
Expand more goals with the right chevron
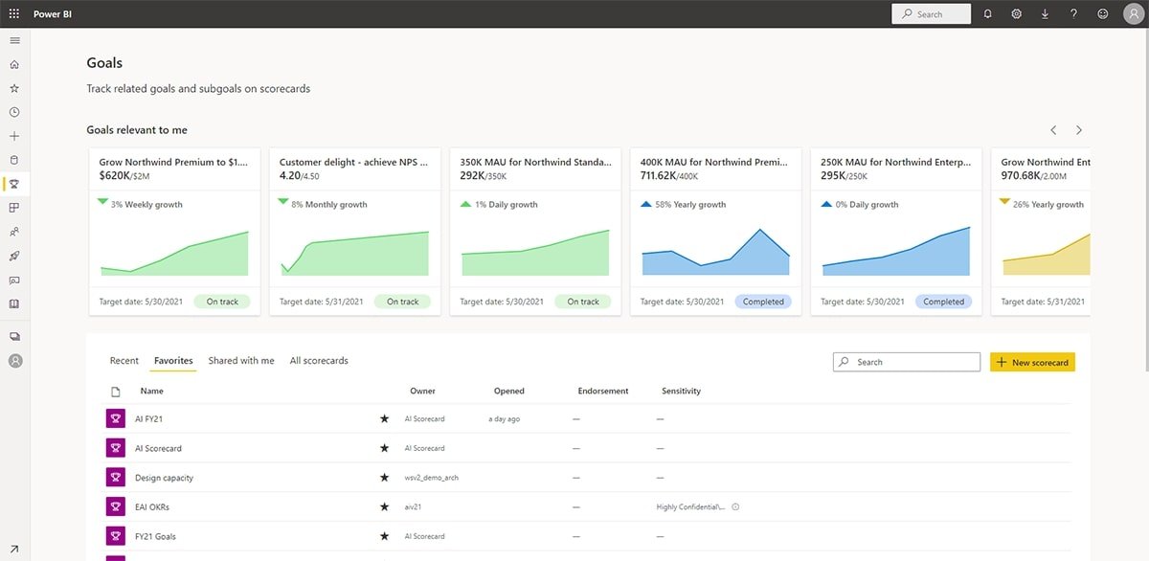point(1078,129)
